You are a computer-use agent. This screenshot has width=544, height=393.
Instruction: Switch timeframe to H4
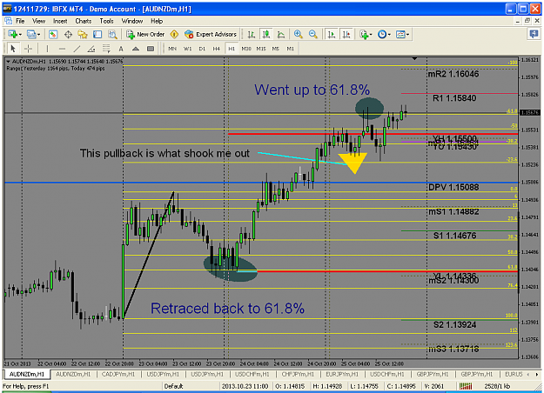217,49
